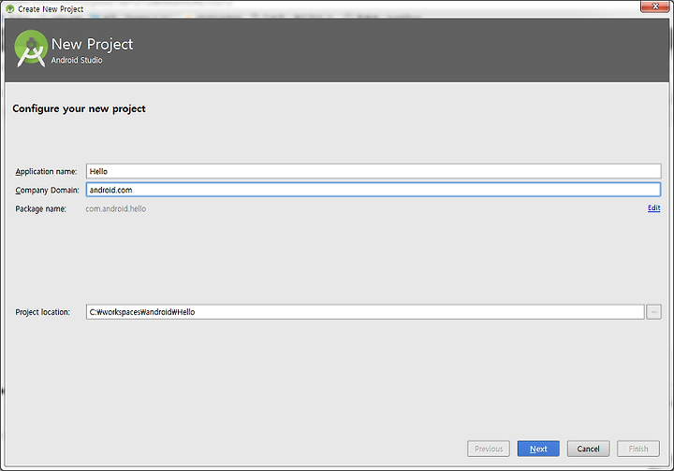The image size is (674, 471).
Task: Select the package name text com.android.hello
Action: coord(116,209)
